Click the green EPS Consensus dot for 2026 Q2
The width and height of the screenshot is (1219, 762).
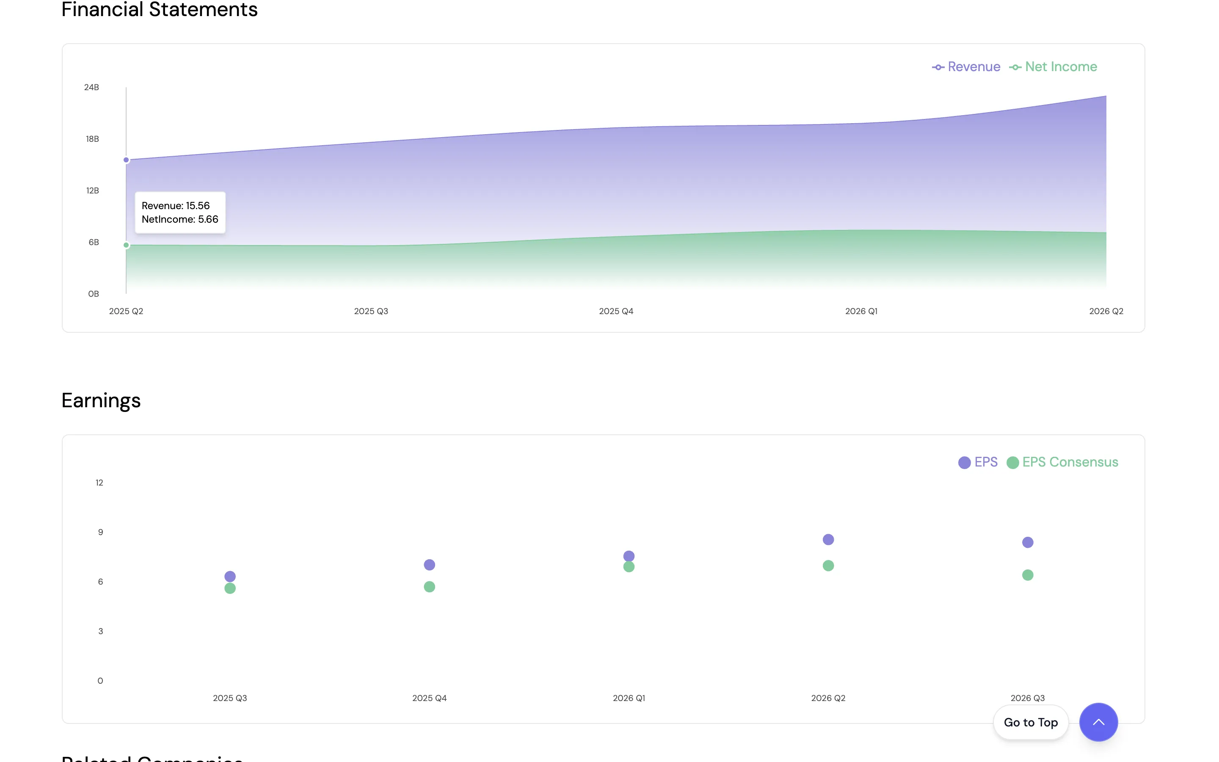(x=828, y=566)
